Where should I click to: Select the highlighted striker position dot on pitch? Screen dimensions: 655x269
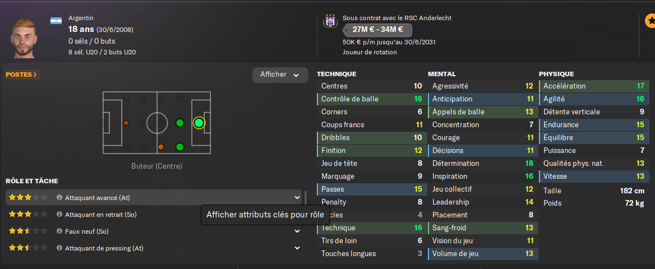click(199, 123)
